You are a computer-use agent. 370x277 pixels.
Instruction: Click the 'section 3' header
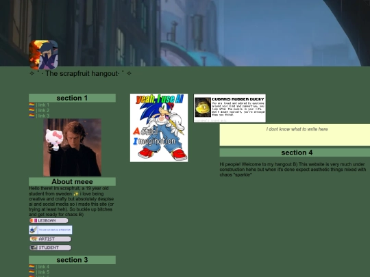pos(72,260)
